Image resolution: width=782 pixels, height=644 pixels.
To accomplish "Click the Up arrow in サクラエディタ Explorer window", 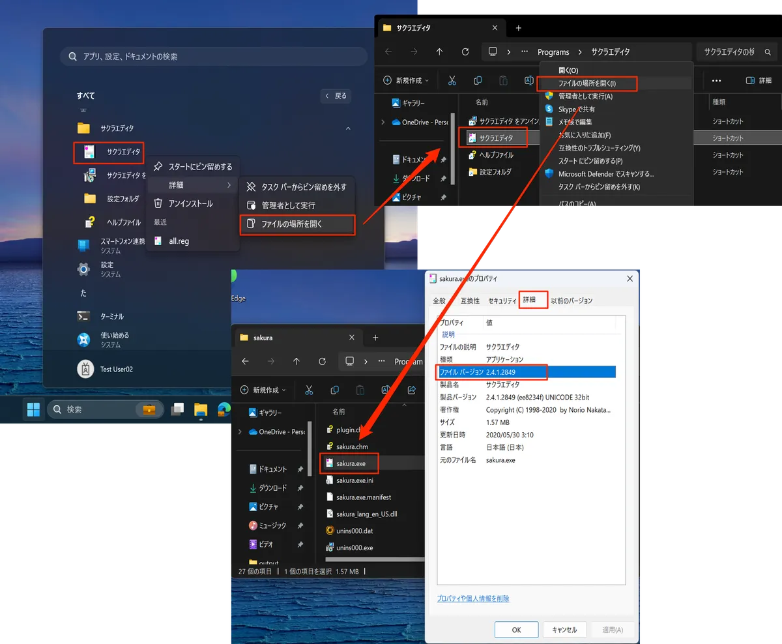I will (439, 52).
